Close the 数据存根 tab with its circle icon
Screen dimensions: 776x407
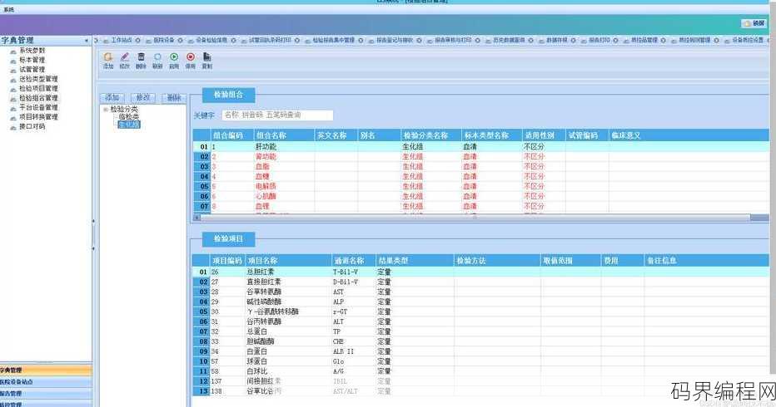[x=573, y=40]
